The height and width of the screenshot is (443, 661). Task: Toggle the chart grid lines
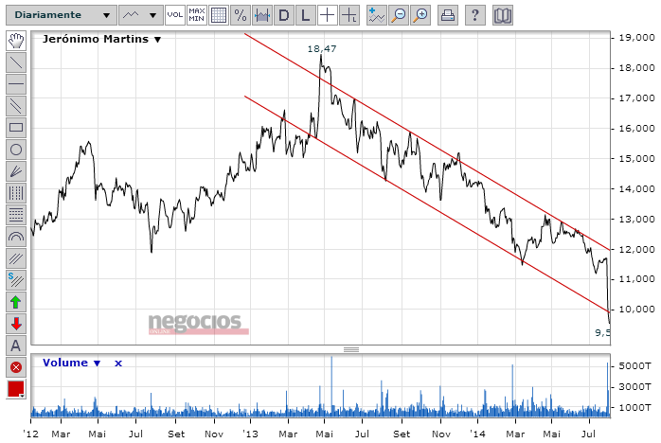coord(219,15)
